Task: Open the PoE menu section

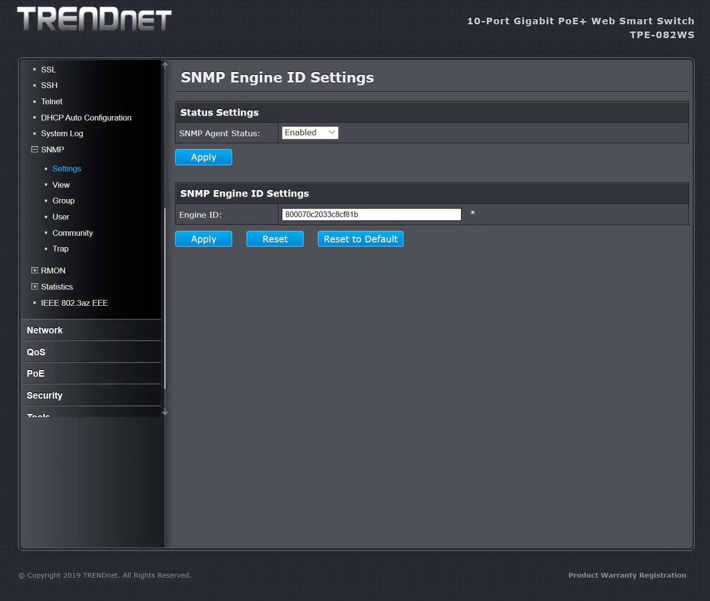Action: 91,373
